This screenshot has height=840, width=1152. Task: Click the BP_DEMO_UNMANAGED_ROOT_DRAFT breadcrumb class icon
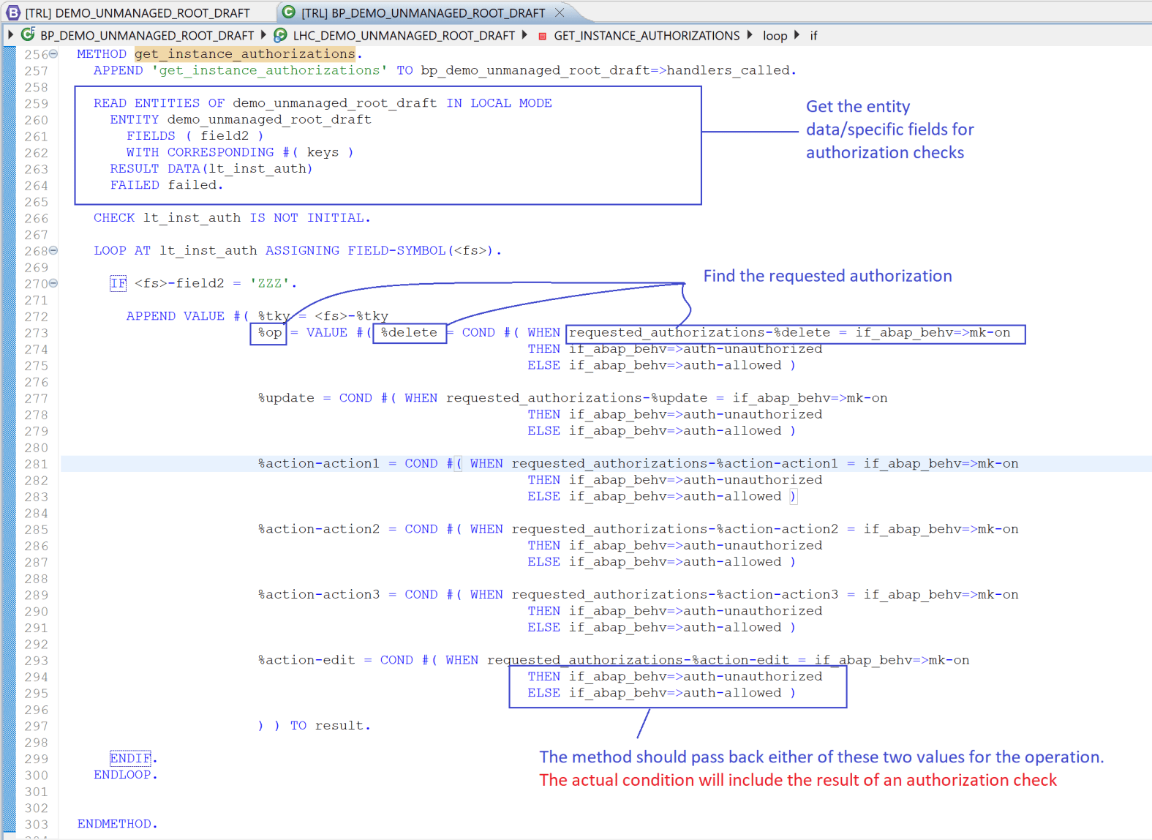28,35
